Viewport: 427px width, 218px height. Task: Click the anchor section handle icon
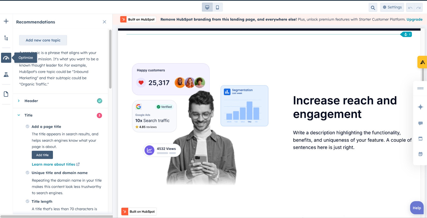coord(405,34)
